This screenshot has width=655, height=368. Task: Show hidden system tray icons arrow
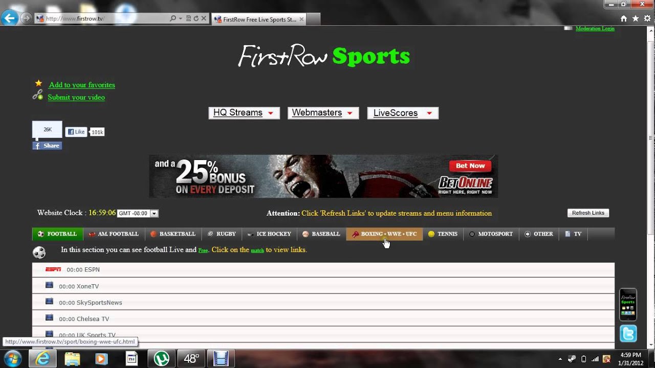(x=560, y=359)
